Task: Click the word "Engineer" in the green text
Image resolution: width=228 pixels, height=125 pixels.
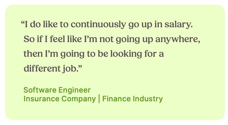Action: pyautogui.click(x=74, y=90)
